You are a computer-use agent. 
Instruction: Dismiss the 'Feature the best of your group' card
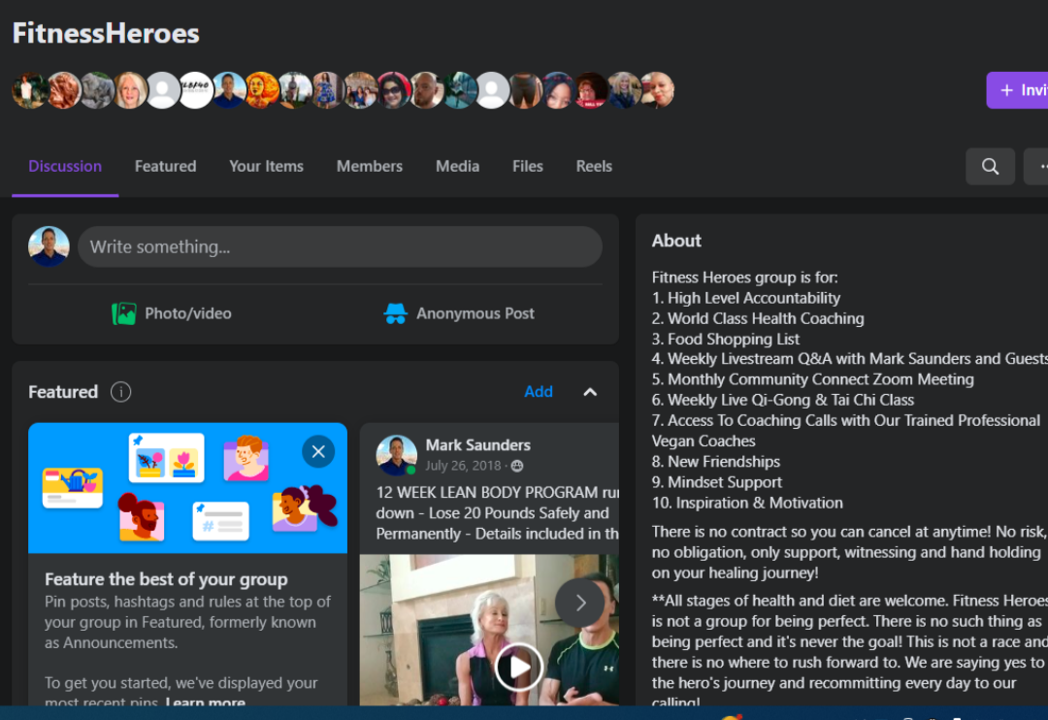pos(318,451)
